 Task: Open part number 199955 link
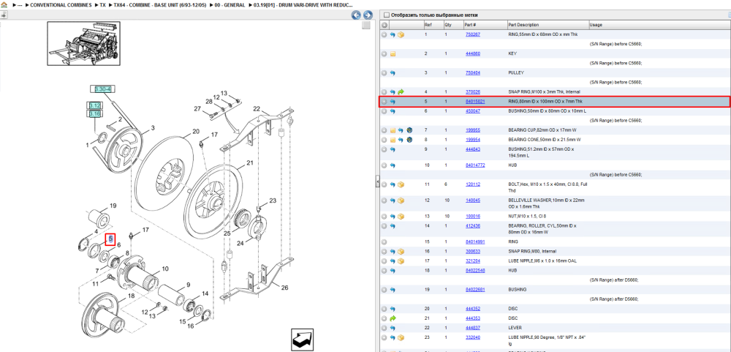click(x=473, y=130)
